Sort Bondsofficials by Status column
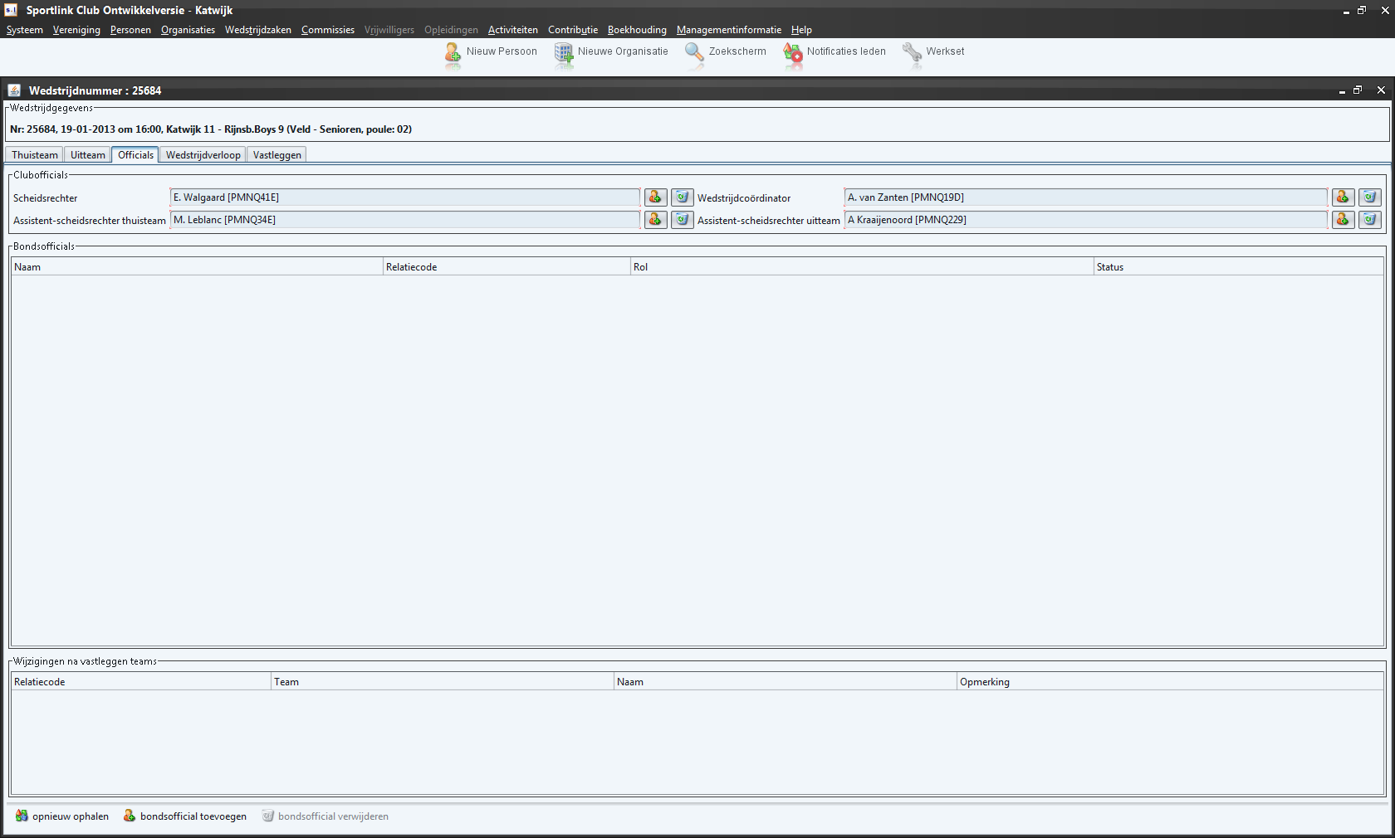The height and width of the screenshot is (838, 1395). (x=1238, y=267)
